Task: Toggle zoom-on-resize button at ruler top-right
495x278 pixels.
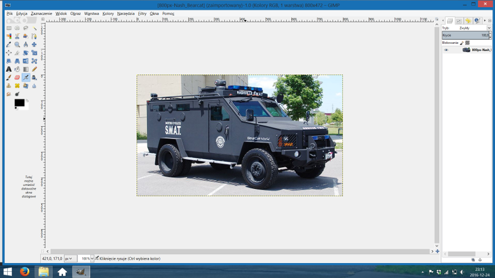Action: click(437, 19)
